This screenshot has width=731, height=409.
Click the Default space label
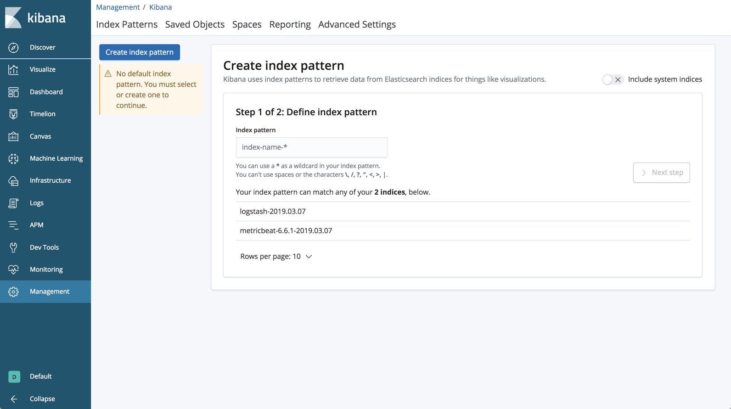(x=41, y=376)
